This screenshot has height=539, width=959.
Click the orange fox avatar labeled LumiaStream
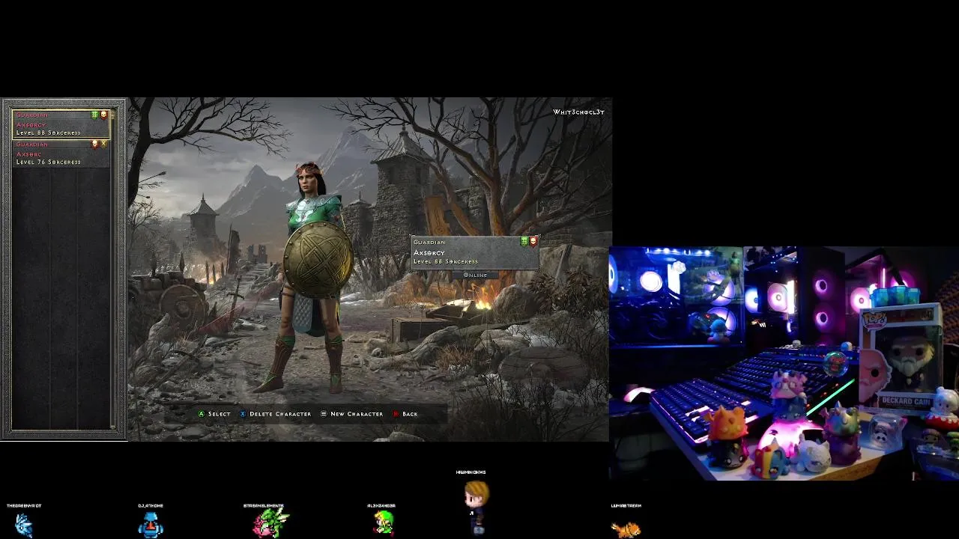(x=626, y=529)
